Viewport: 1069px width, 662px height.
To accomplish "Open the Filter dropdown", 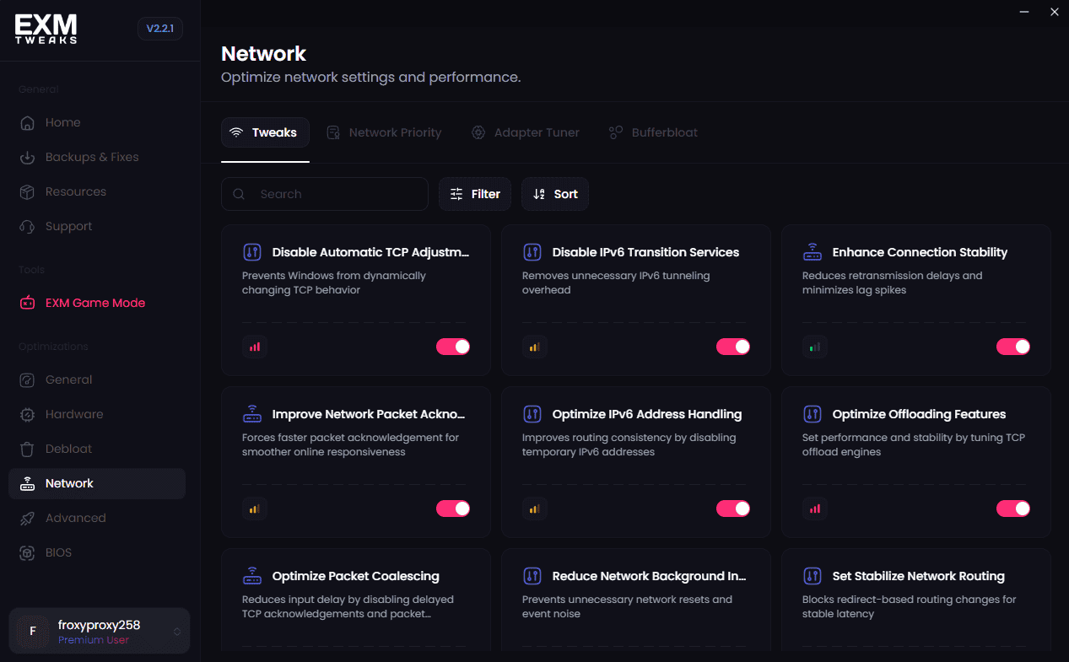I will 475,194.
